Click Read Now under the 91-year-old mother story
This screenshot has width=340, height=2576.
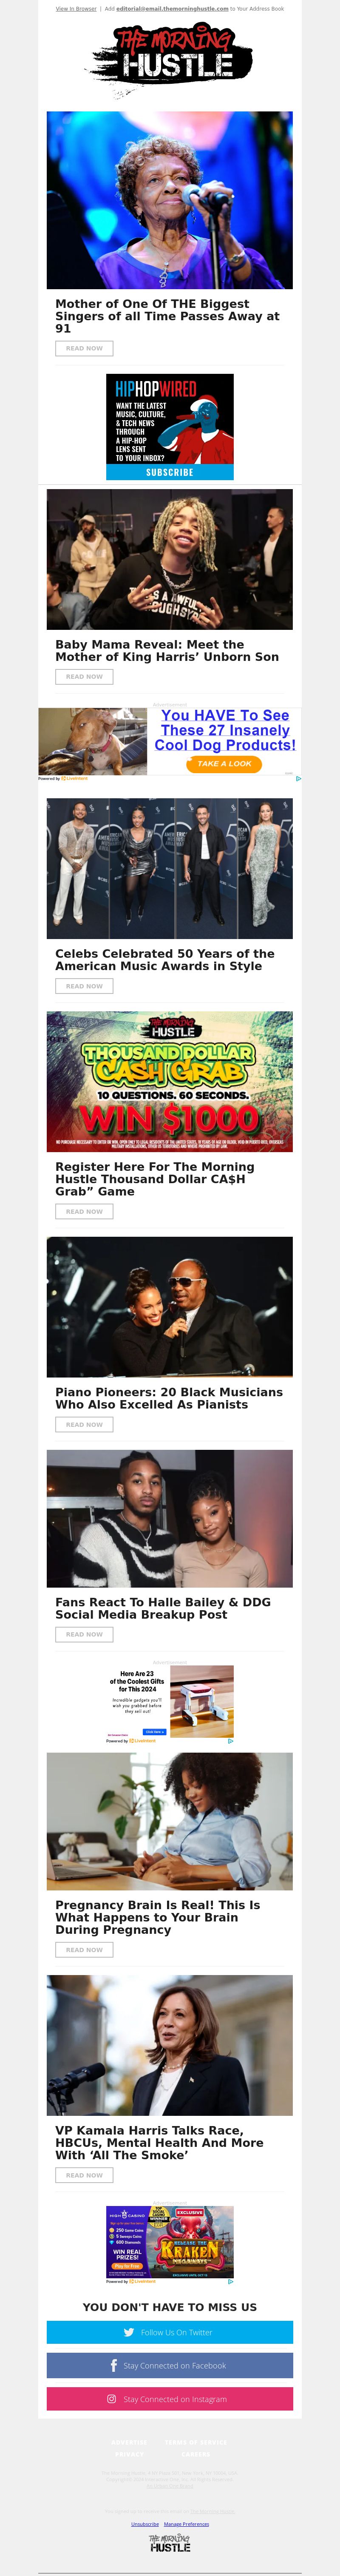tap(84, 348)
